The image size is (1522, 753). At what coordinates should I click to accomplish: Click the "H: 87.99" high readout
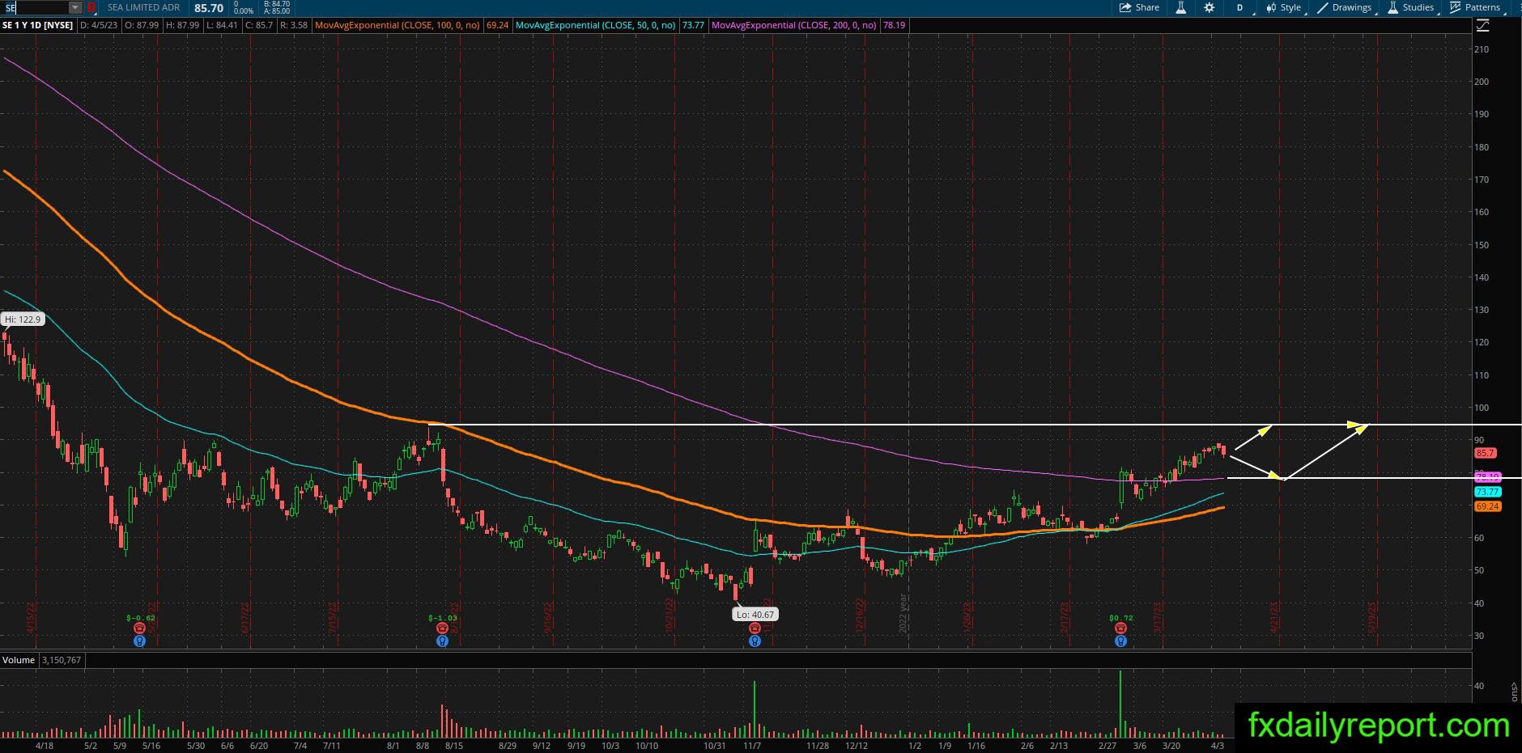[181, 25]
